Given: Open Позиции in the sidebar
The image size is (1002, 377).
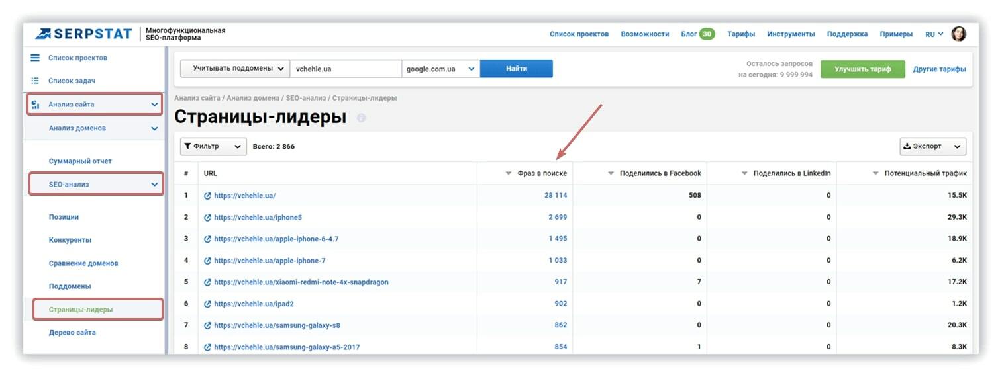Looking at the screenshot, I should (64, 217).
